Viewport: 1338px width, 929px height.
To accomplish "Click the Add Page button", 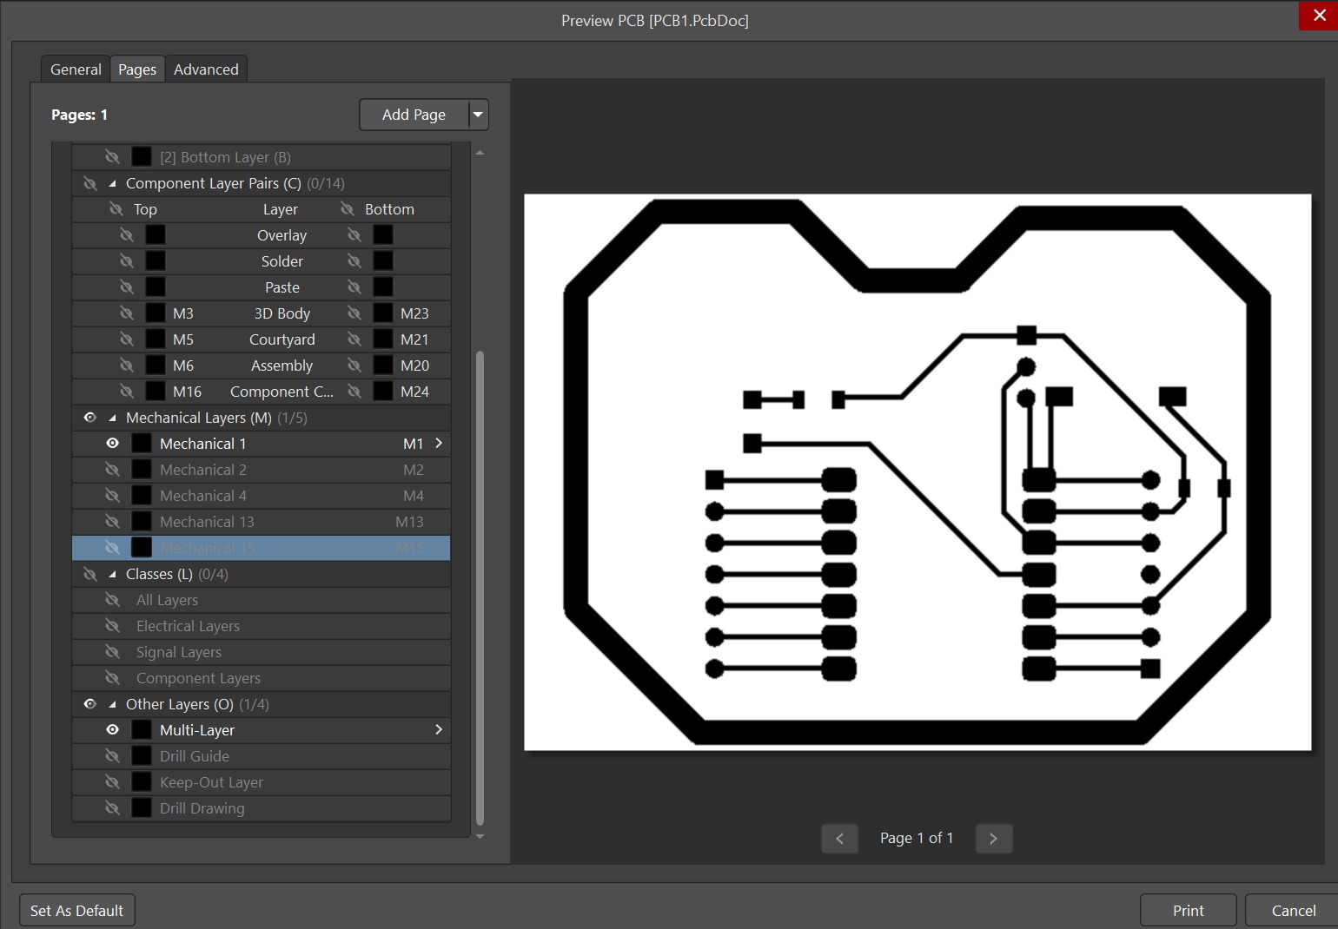I will [414, 115].
